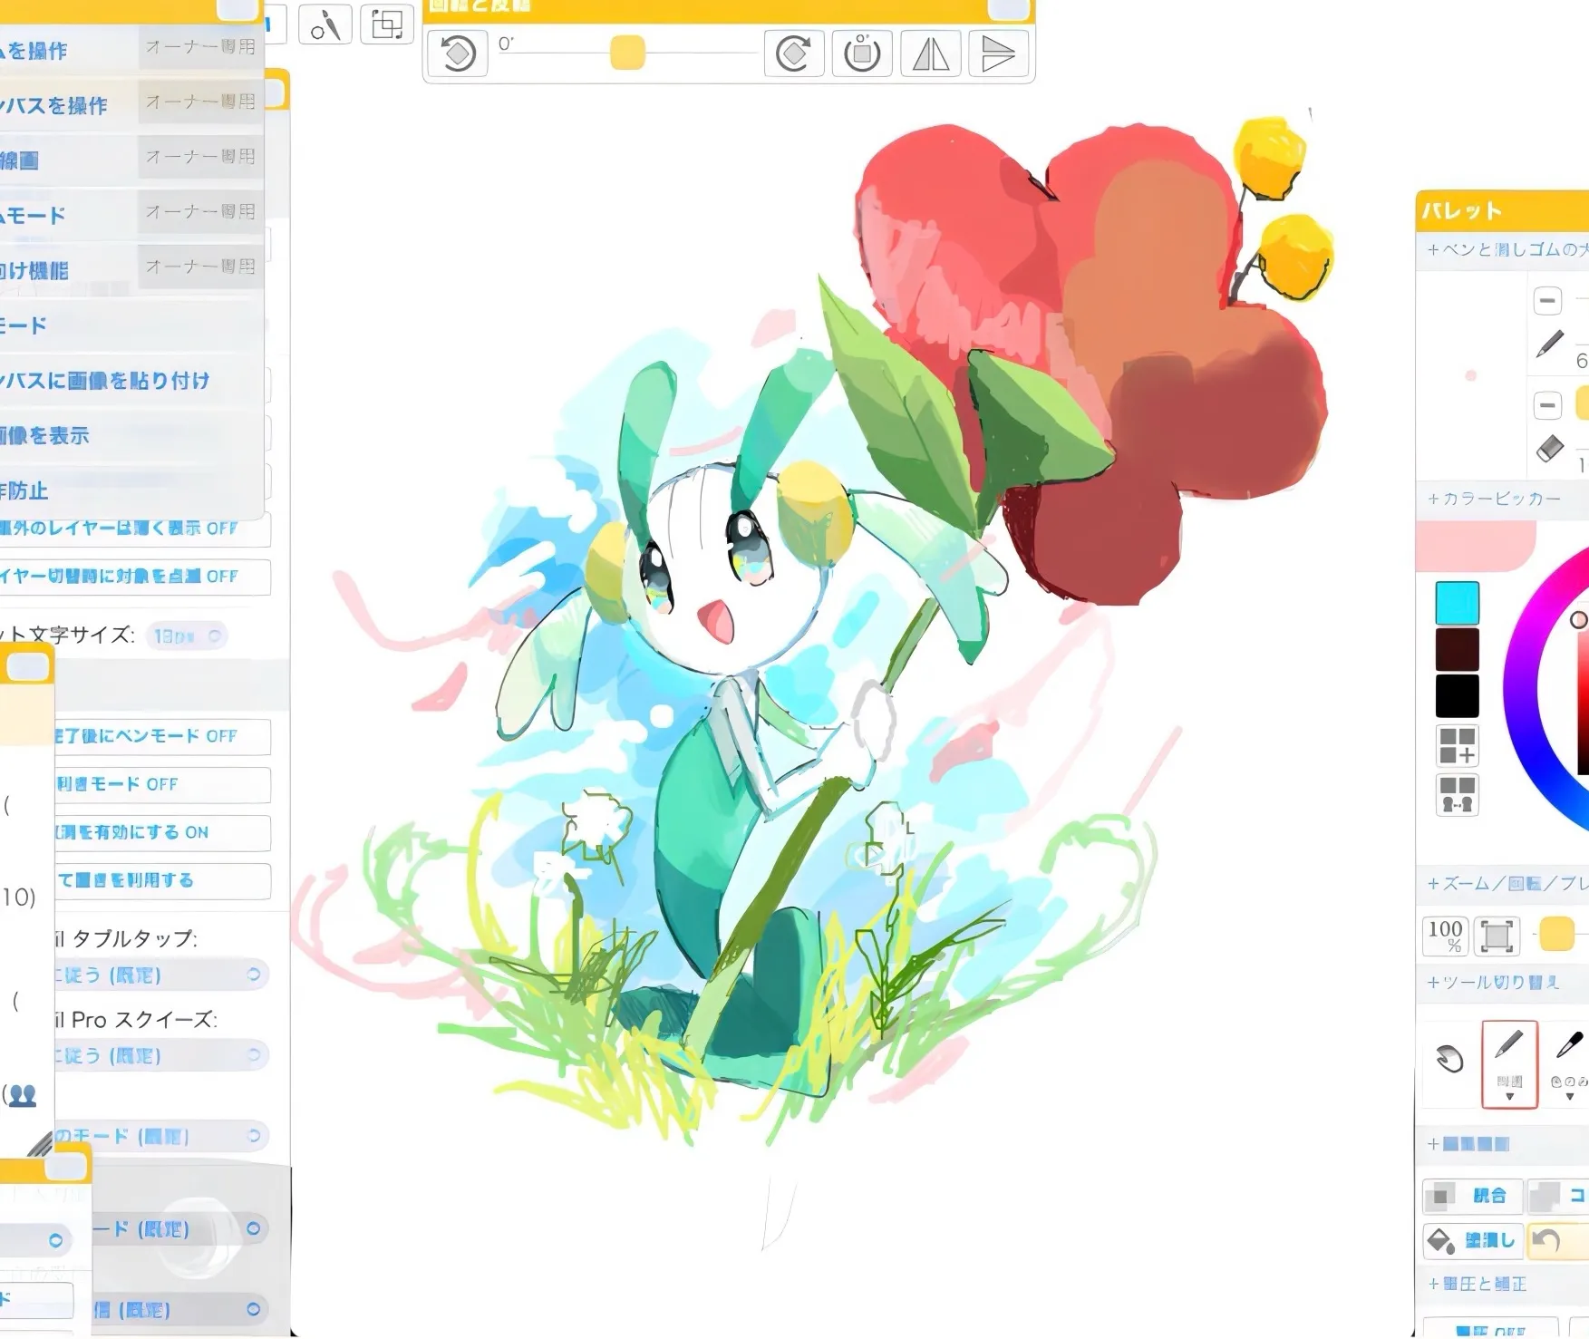Select the dropper tool right of pen
This screenshot has width=1589, height=1339.
point(1569,1062)
